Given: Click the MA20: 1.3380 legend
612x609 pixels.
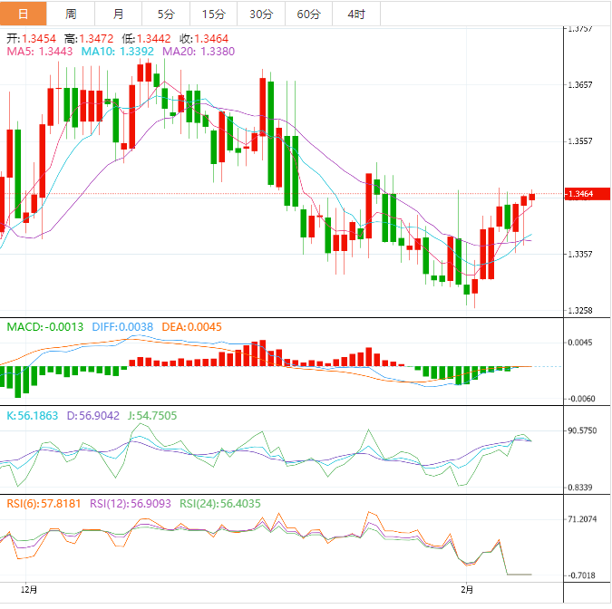Looking at the screenshot, I should point(199,52).
